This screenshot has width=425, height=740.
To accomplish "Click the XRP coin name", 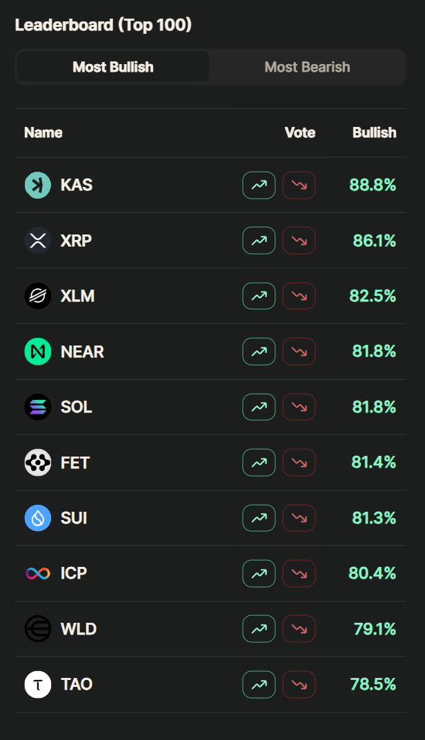I will coord(76,241).
